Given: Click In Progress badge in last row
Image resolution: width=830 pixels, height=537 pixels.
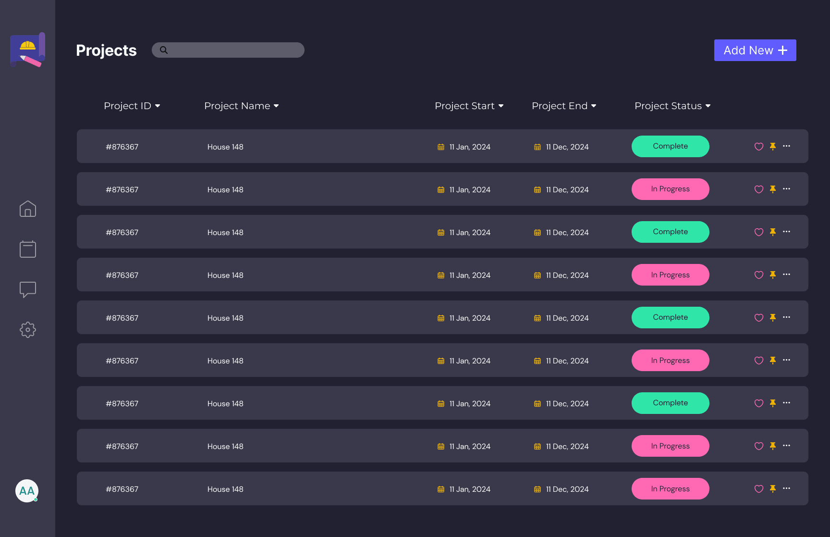Looking at the screenshot, I should tap(671, 488).
